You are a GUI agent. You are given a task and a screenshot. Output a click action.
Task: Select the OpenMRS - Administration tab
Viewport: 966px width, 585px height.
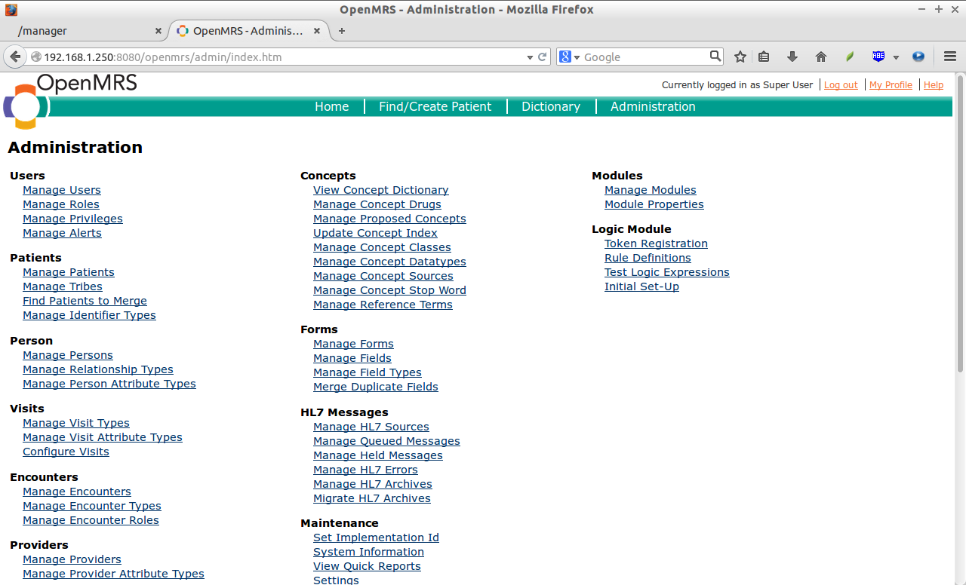(248, 31)
